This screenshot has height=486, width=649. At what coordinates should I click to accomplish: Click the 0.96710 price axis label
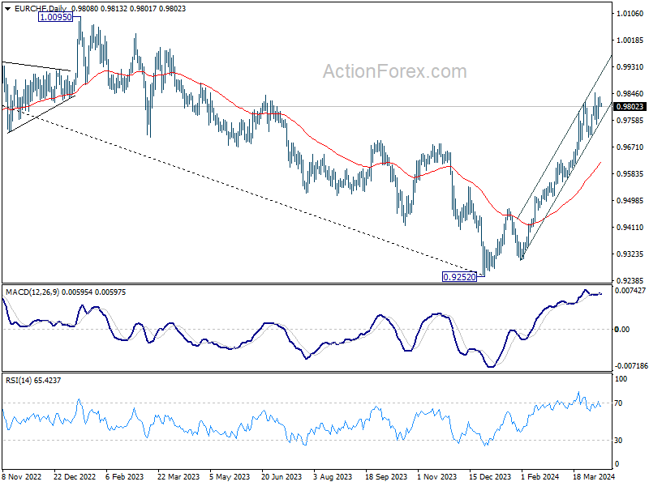[630, 147]
